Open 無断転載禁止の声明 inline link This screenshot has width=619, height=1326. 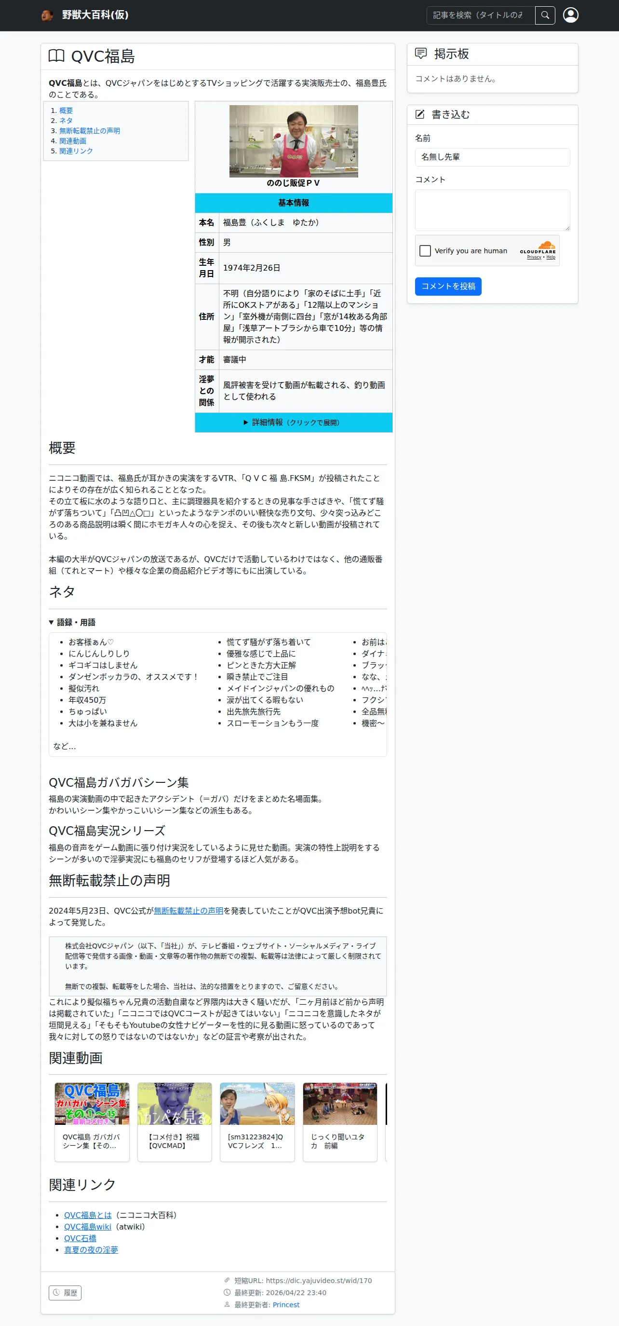click(188, 911)
